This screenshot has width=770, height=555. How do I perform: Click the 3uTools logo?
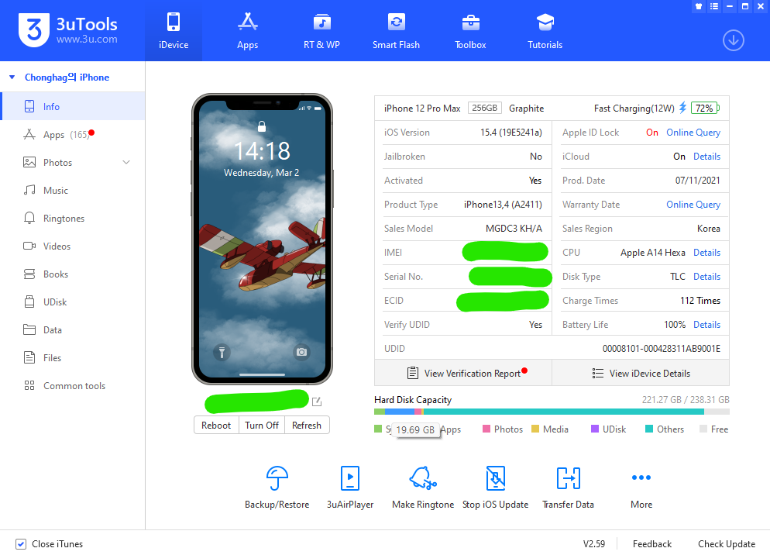(x=67, y=30)
